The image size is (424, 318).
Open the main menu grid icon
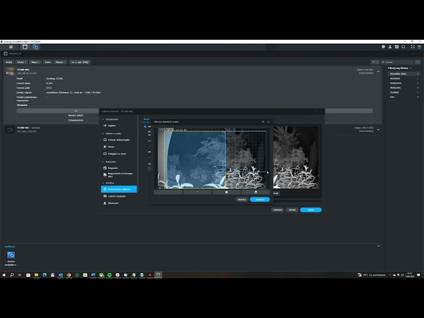(x=11, y=47)
